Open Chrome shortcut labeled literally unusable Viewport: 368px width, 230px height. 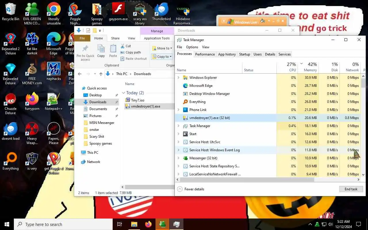pos(54,14)
